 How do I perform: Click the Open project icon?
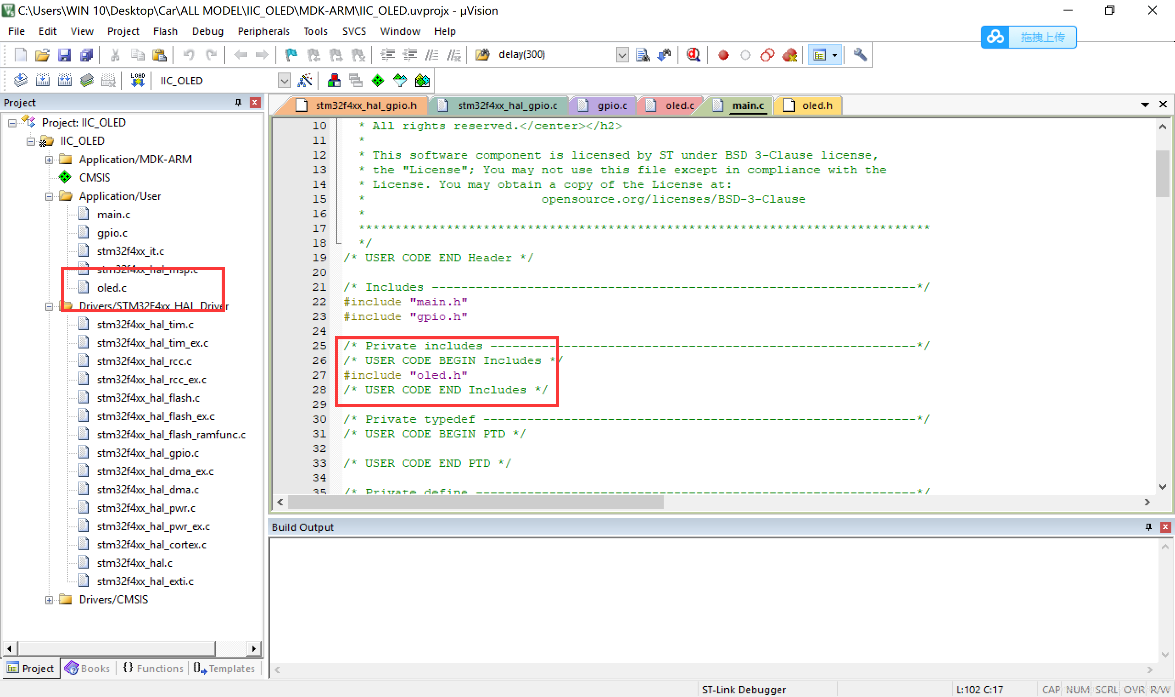(x=42, y=55)
